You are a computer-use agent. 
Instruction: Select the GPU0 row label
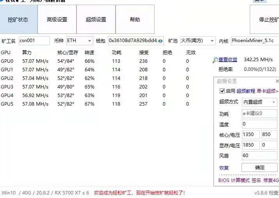(x=7, y=61)
